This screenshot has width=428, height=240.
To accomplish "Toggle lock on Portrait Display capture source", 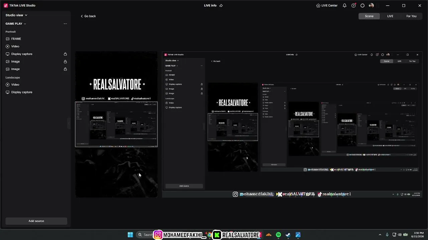I will coord(65,54).
